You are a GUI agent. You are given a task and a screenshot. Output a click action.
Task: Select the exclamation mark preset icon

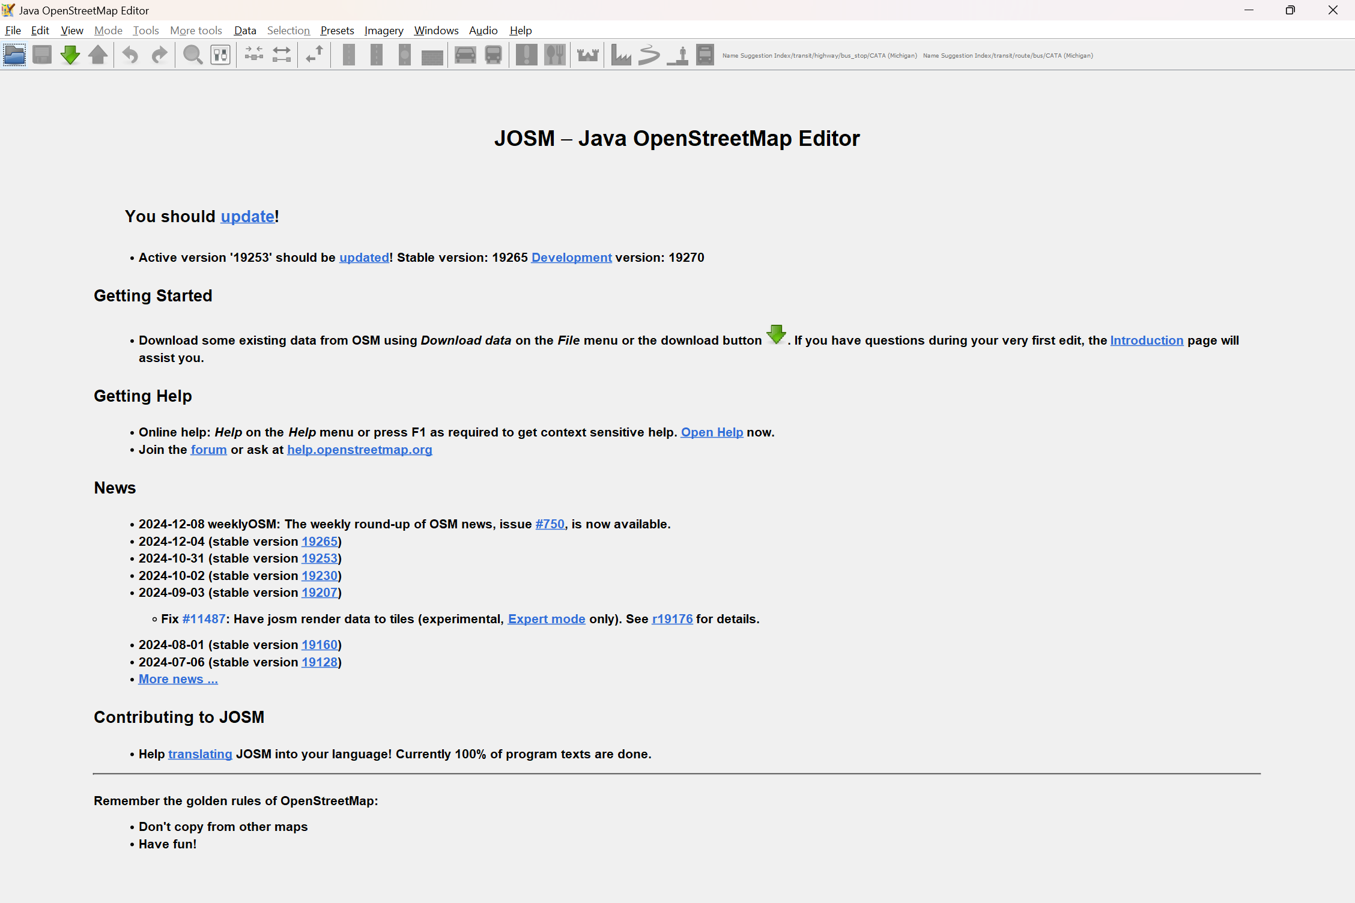[x=527, y=55]
